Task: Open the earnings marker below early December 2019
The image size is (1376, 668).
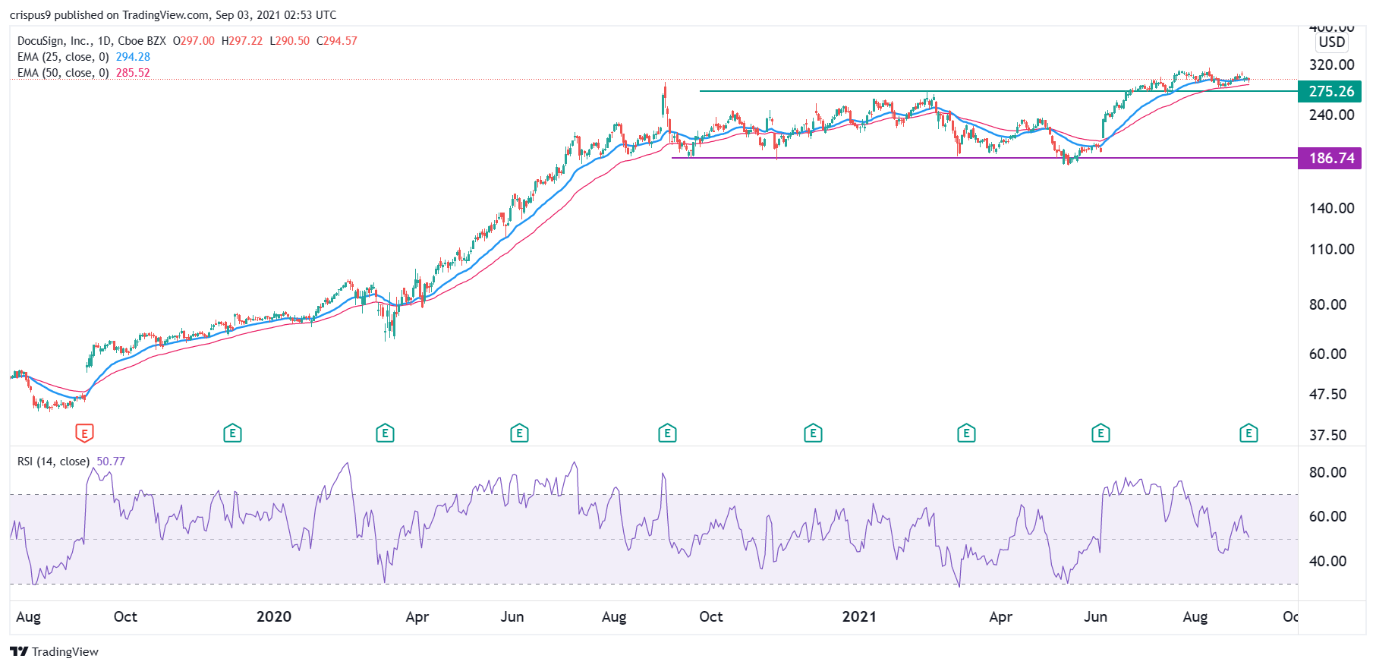Action: [232, 433]
